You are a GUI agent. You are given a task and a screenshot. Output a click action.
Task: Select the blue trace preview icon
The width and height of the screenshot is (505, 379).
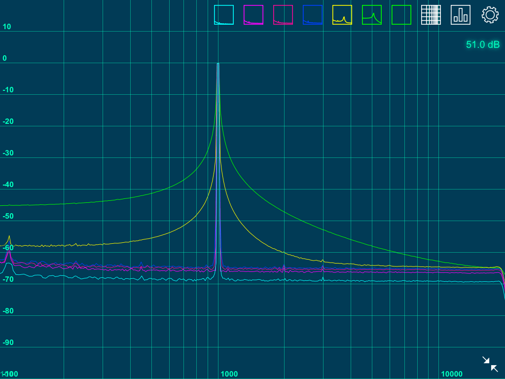312,15
